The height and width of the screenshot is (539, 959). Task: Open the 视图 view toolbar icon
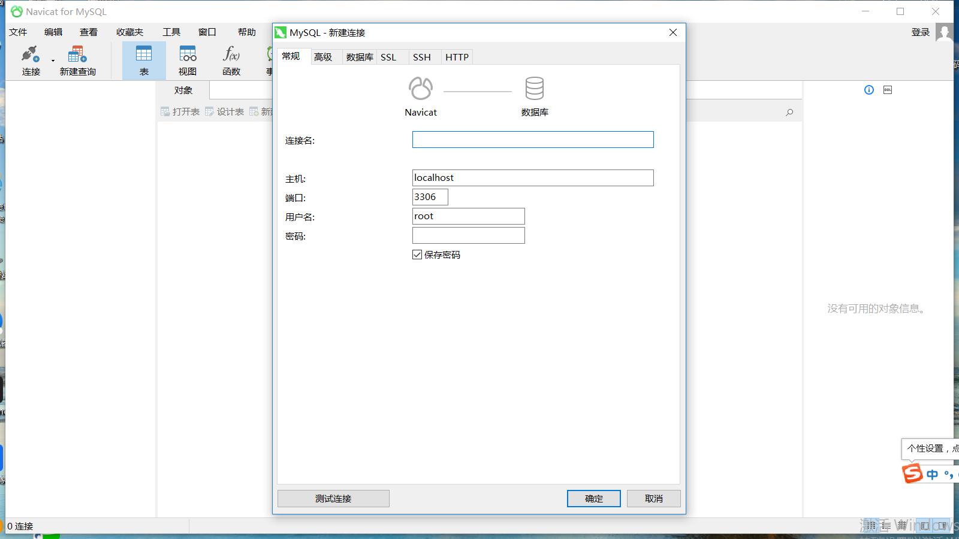coord(188,60)
